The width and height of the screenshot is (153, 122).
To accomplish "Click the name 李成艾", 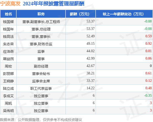I will tap(8, 96).
